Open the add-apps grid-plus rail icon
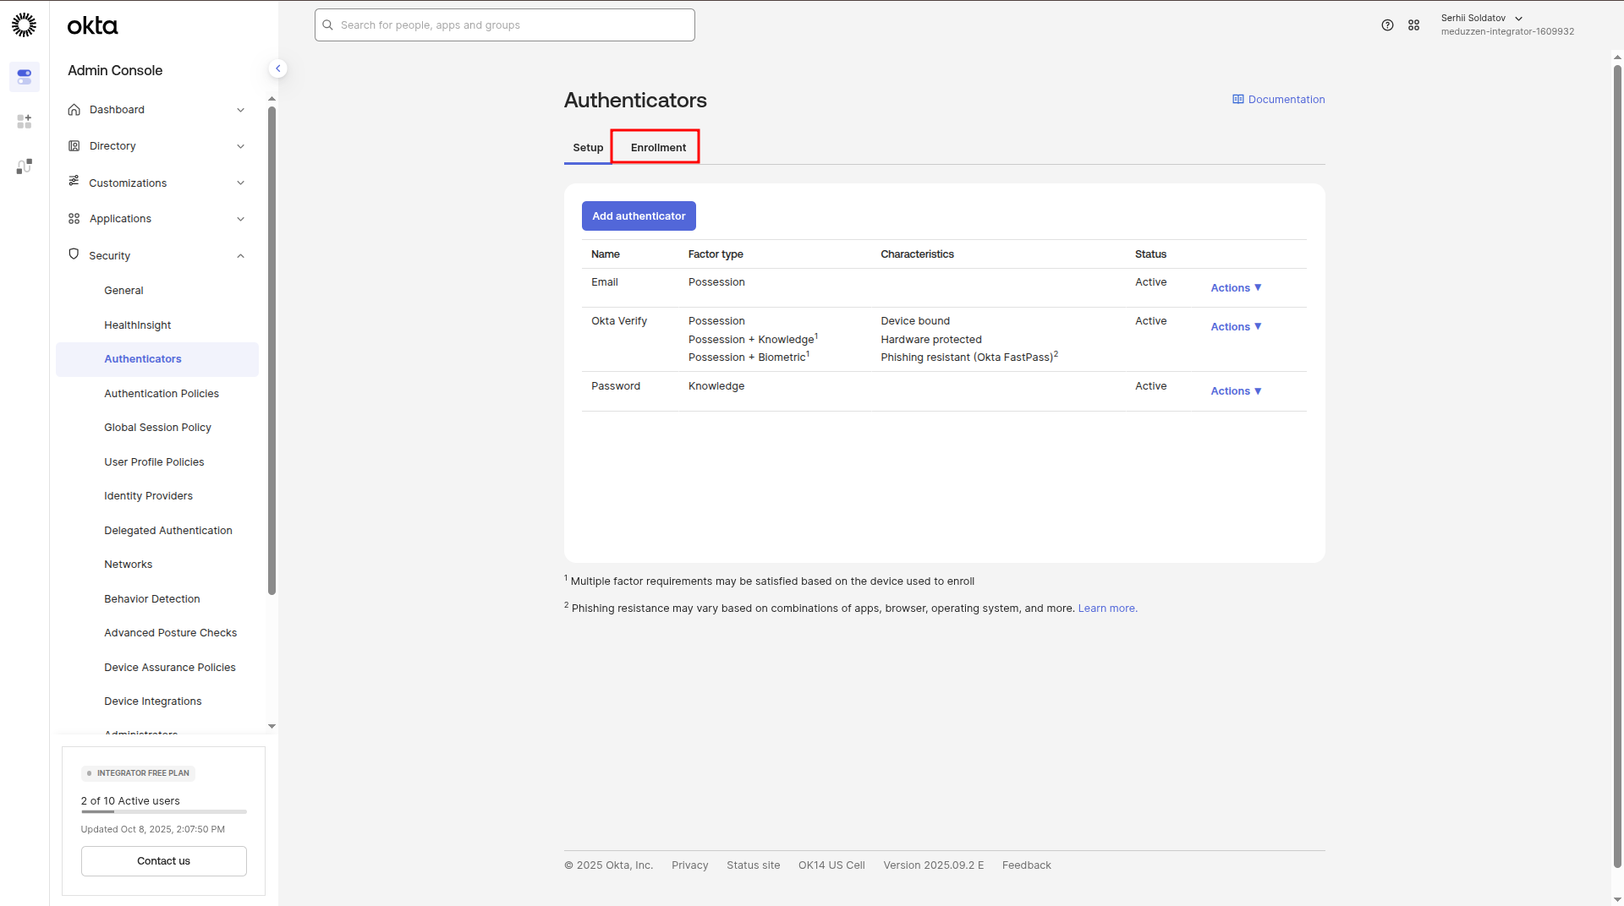Image resolution: width=1624 pixels, height=906 pixels. (24, 122)
